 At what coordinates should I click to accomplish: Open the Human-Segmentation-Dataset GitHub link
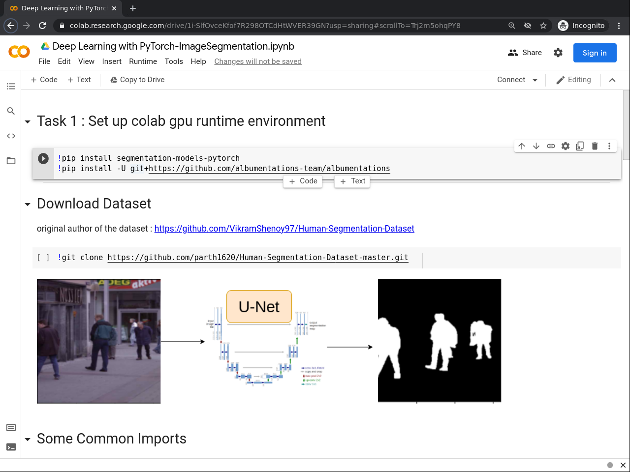(284, 229)
